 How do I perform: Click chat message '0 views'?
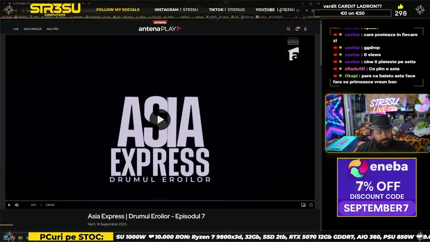[372, 55]
